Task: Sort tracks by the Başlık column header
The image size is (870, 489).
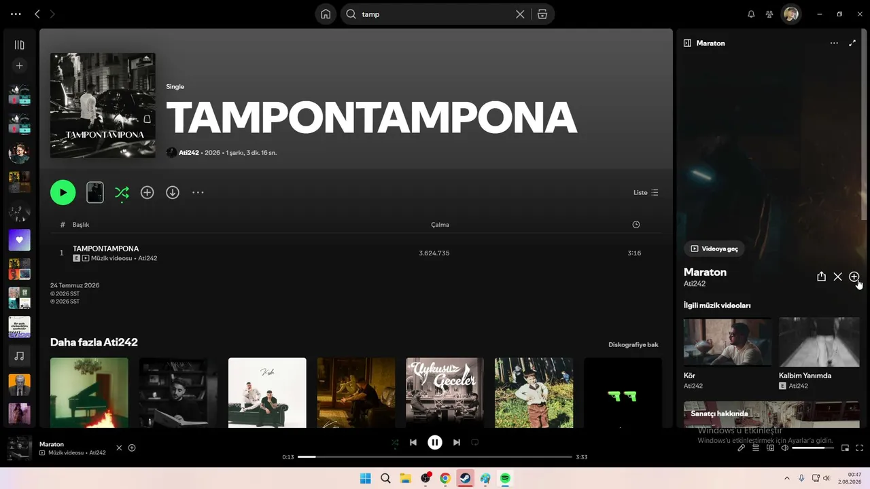Action: 81,225
